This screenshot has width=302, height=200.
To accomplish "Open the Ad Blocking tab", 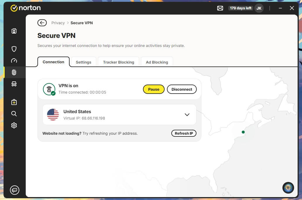I will click(x=157, y=62).
